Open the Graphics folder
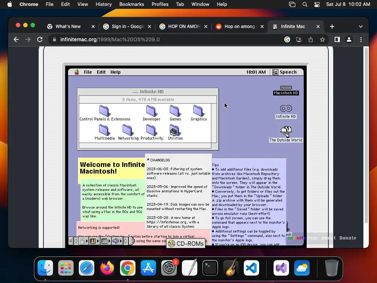The width and height of the screenshot is (377, 283). tap(198, 113)
